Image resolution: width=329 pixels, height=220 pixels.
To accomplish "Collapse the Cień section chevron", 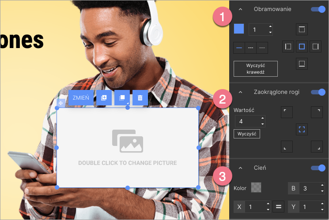I will click(x=240, y=168).
